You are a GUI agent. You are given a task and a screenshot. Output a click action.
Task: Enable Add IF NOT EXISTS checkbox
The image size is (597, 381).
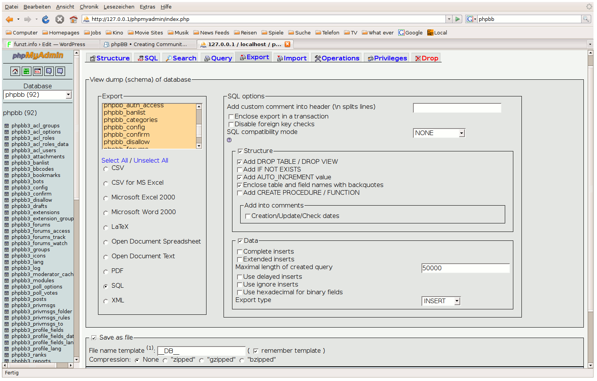240,170
